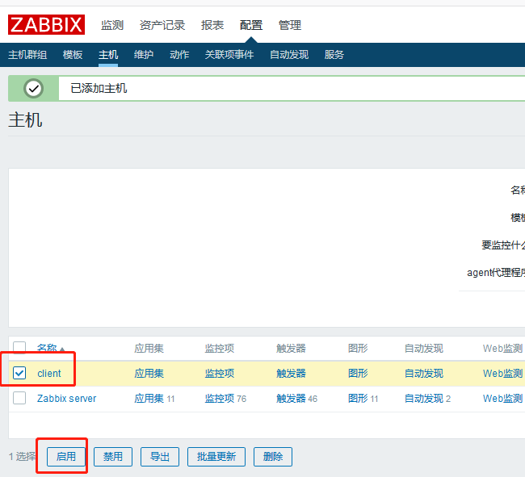Go to 服务 submenu

pos(334,55)
